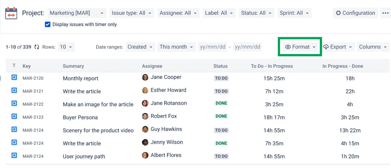Click issue type icon in Scenery row
The image size is (391, 168).
(14, 129)
